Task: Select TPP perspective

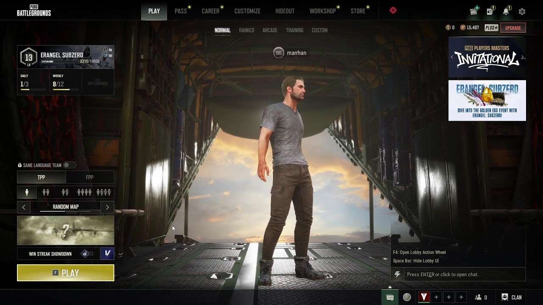Action: (41, 177)
